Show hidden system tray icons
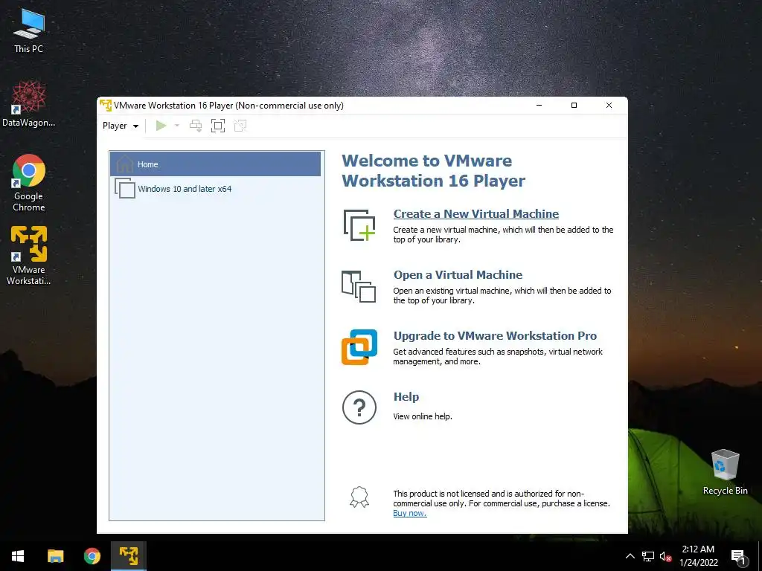Viewport: 762px width, 571px height. [630, 556]
